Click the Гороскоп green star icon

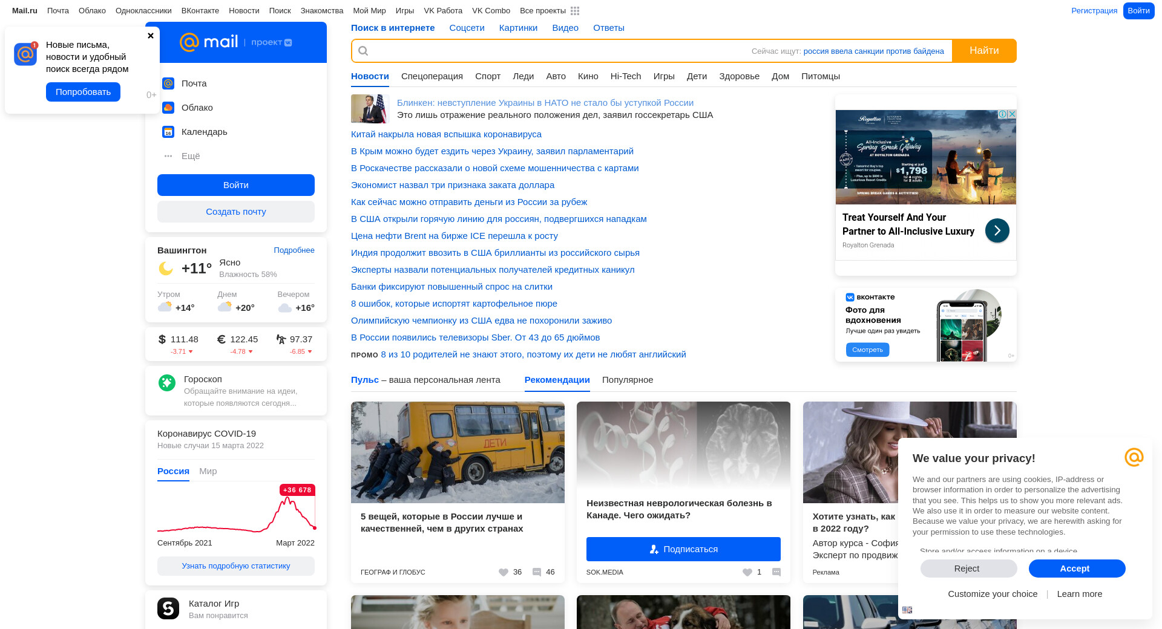coord(167,383)
